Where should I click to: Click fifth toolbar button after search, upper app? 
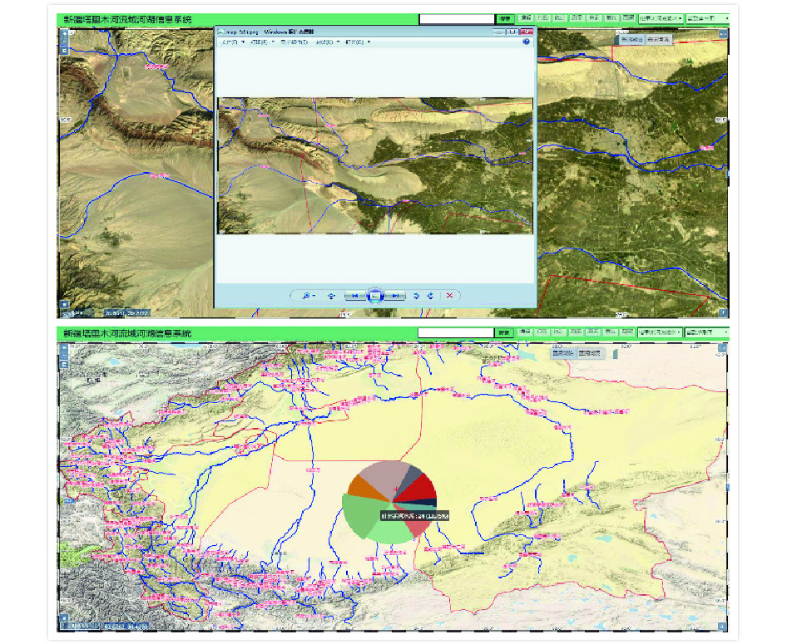click(x=594, y=18)
